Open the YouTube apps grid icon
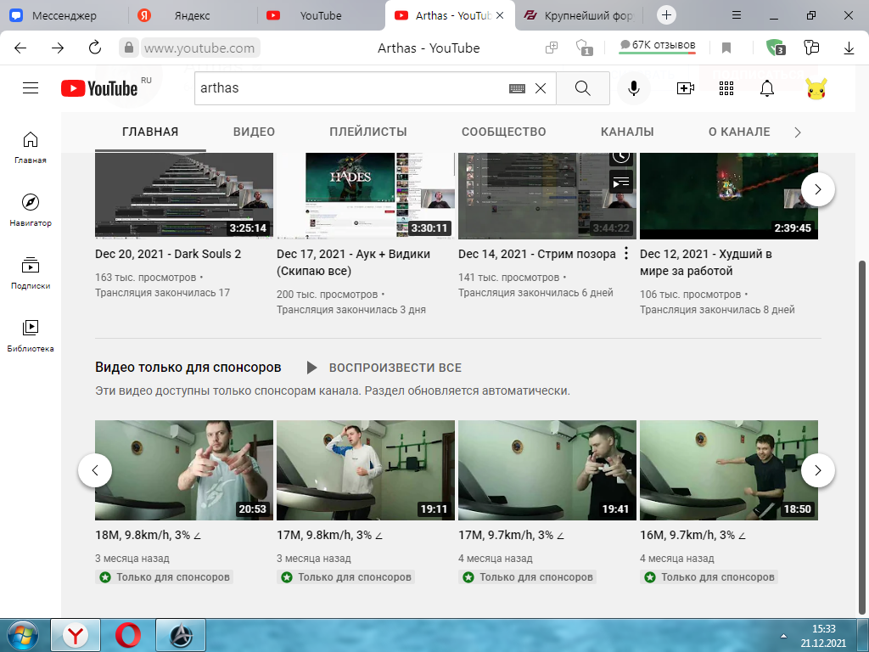This screenshot has width=869, height=652. pyautogui.click(x=726, y=88)
